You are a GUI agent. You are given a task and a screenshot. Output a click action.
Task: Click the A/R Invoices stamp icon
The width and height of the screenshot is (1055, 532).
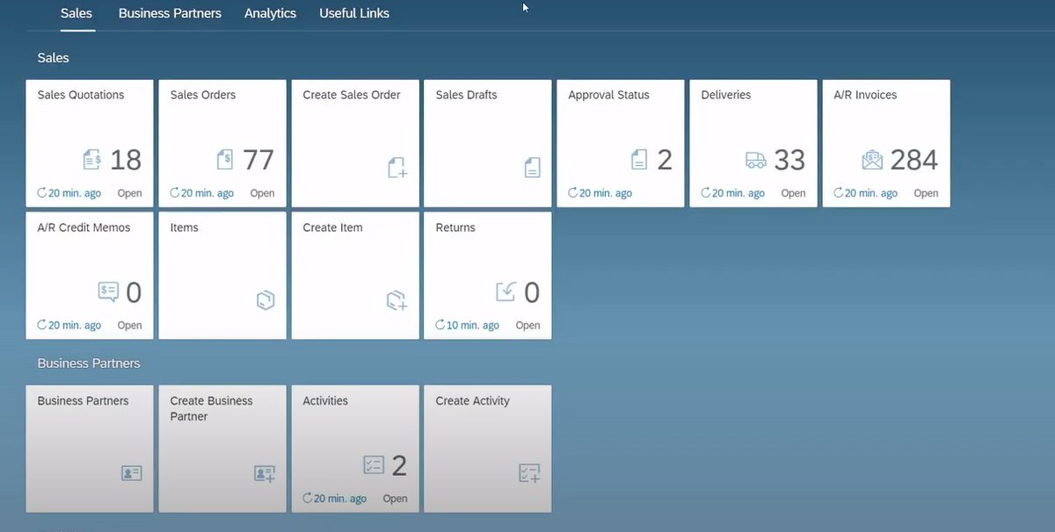(871, 160)
